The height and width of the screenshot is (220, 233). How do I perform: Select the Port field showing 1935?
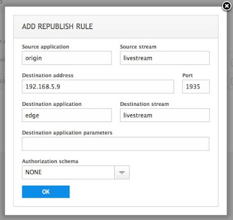196,87
